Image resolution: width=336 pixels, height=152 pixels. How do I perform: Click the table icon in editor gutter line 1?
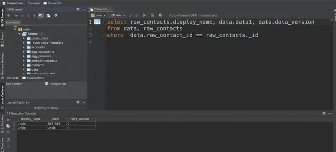click(97, 22)
